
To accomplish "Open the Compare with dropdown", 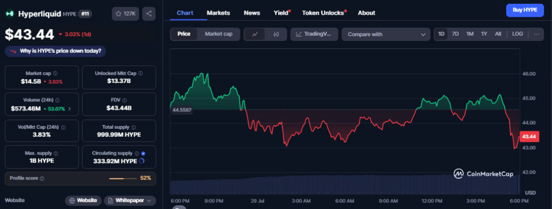I will click(x=386, y=34).
